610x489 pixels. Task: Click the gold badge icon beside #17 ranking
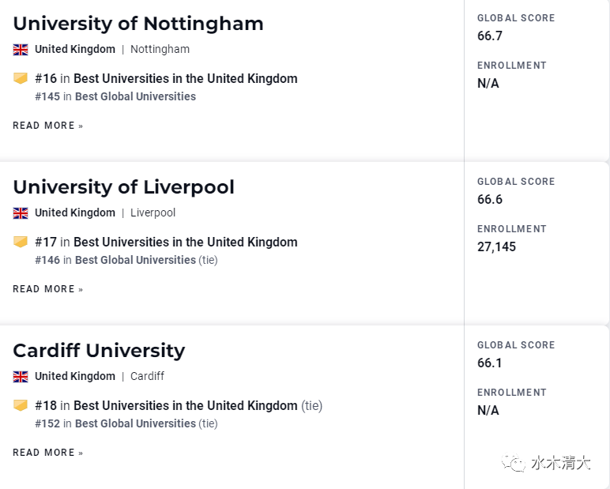click(21, 242)
